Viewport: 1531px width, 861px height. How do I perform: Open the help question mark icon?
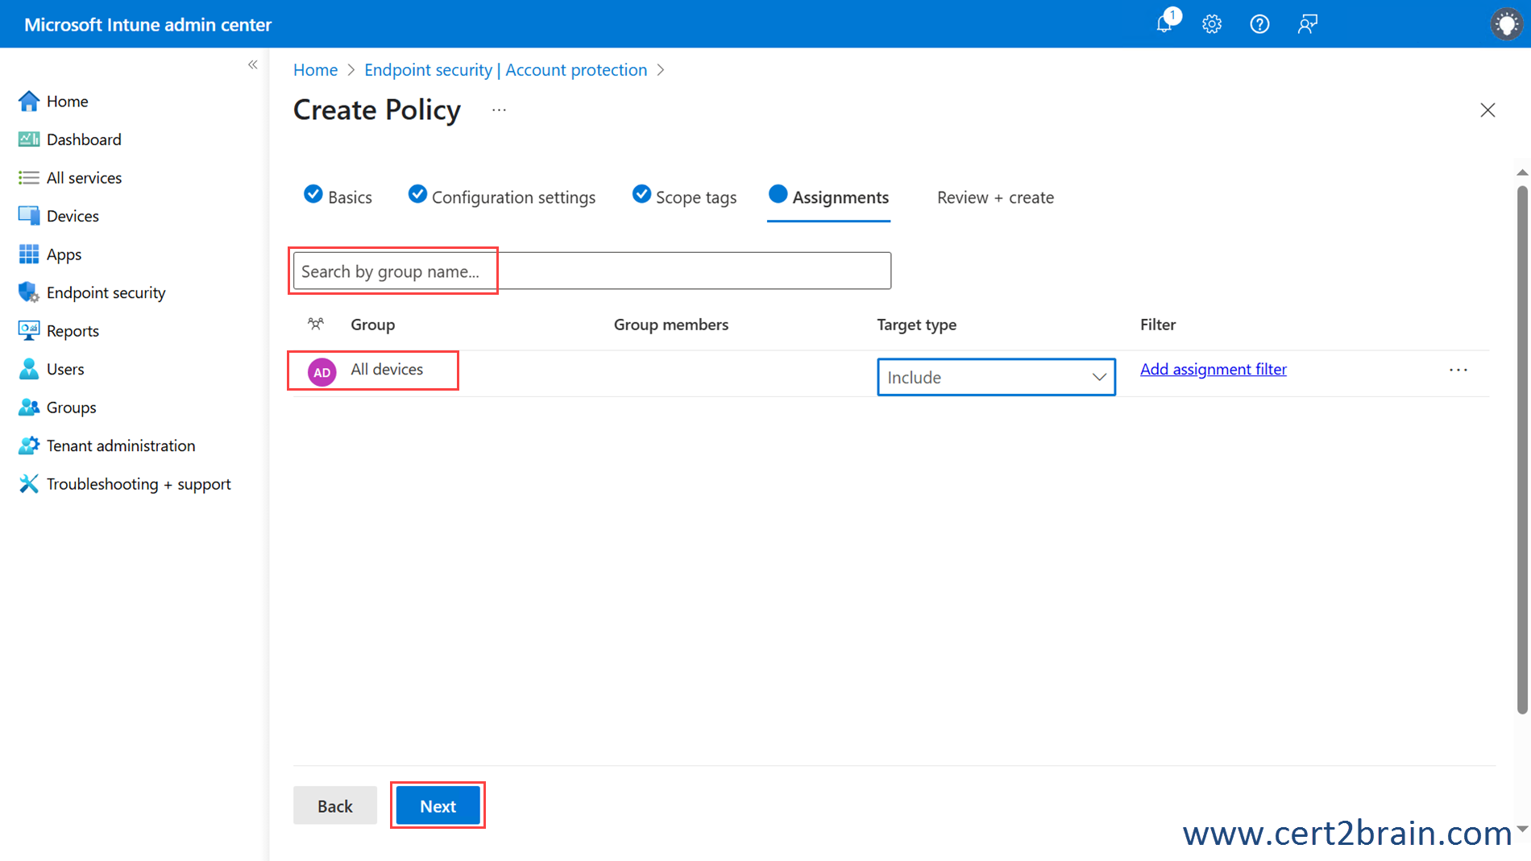point(1259,24)
